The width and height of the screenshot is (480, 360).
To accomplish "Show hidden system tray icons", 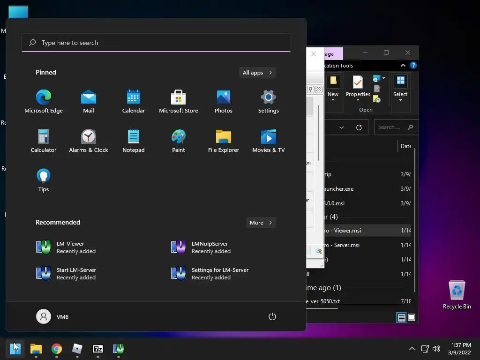I will [412, 349].
